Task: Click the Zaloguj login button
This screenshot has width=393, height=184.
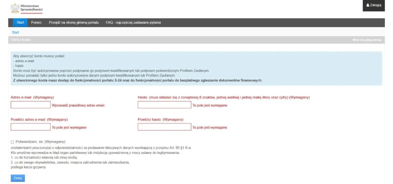Action: 374,6
